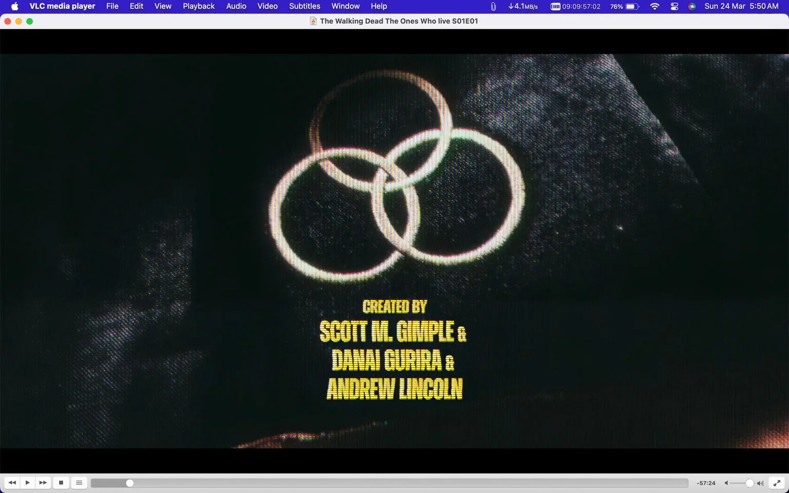Click the battery status indicator

[624, 6]
